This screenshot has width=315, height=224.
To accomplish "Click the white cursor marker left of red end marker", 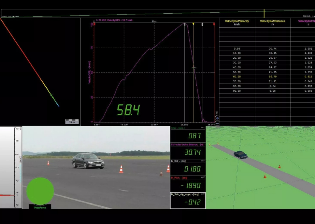I will (202, 24).
